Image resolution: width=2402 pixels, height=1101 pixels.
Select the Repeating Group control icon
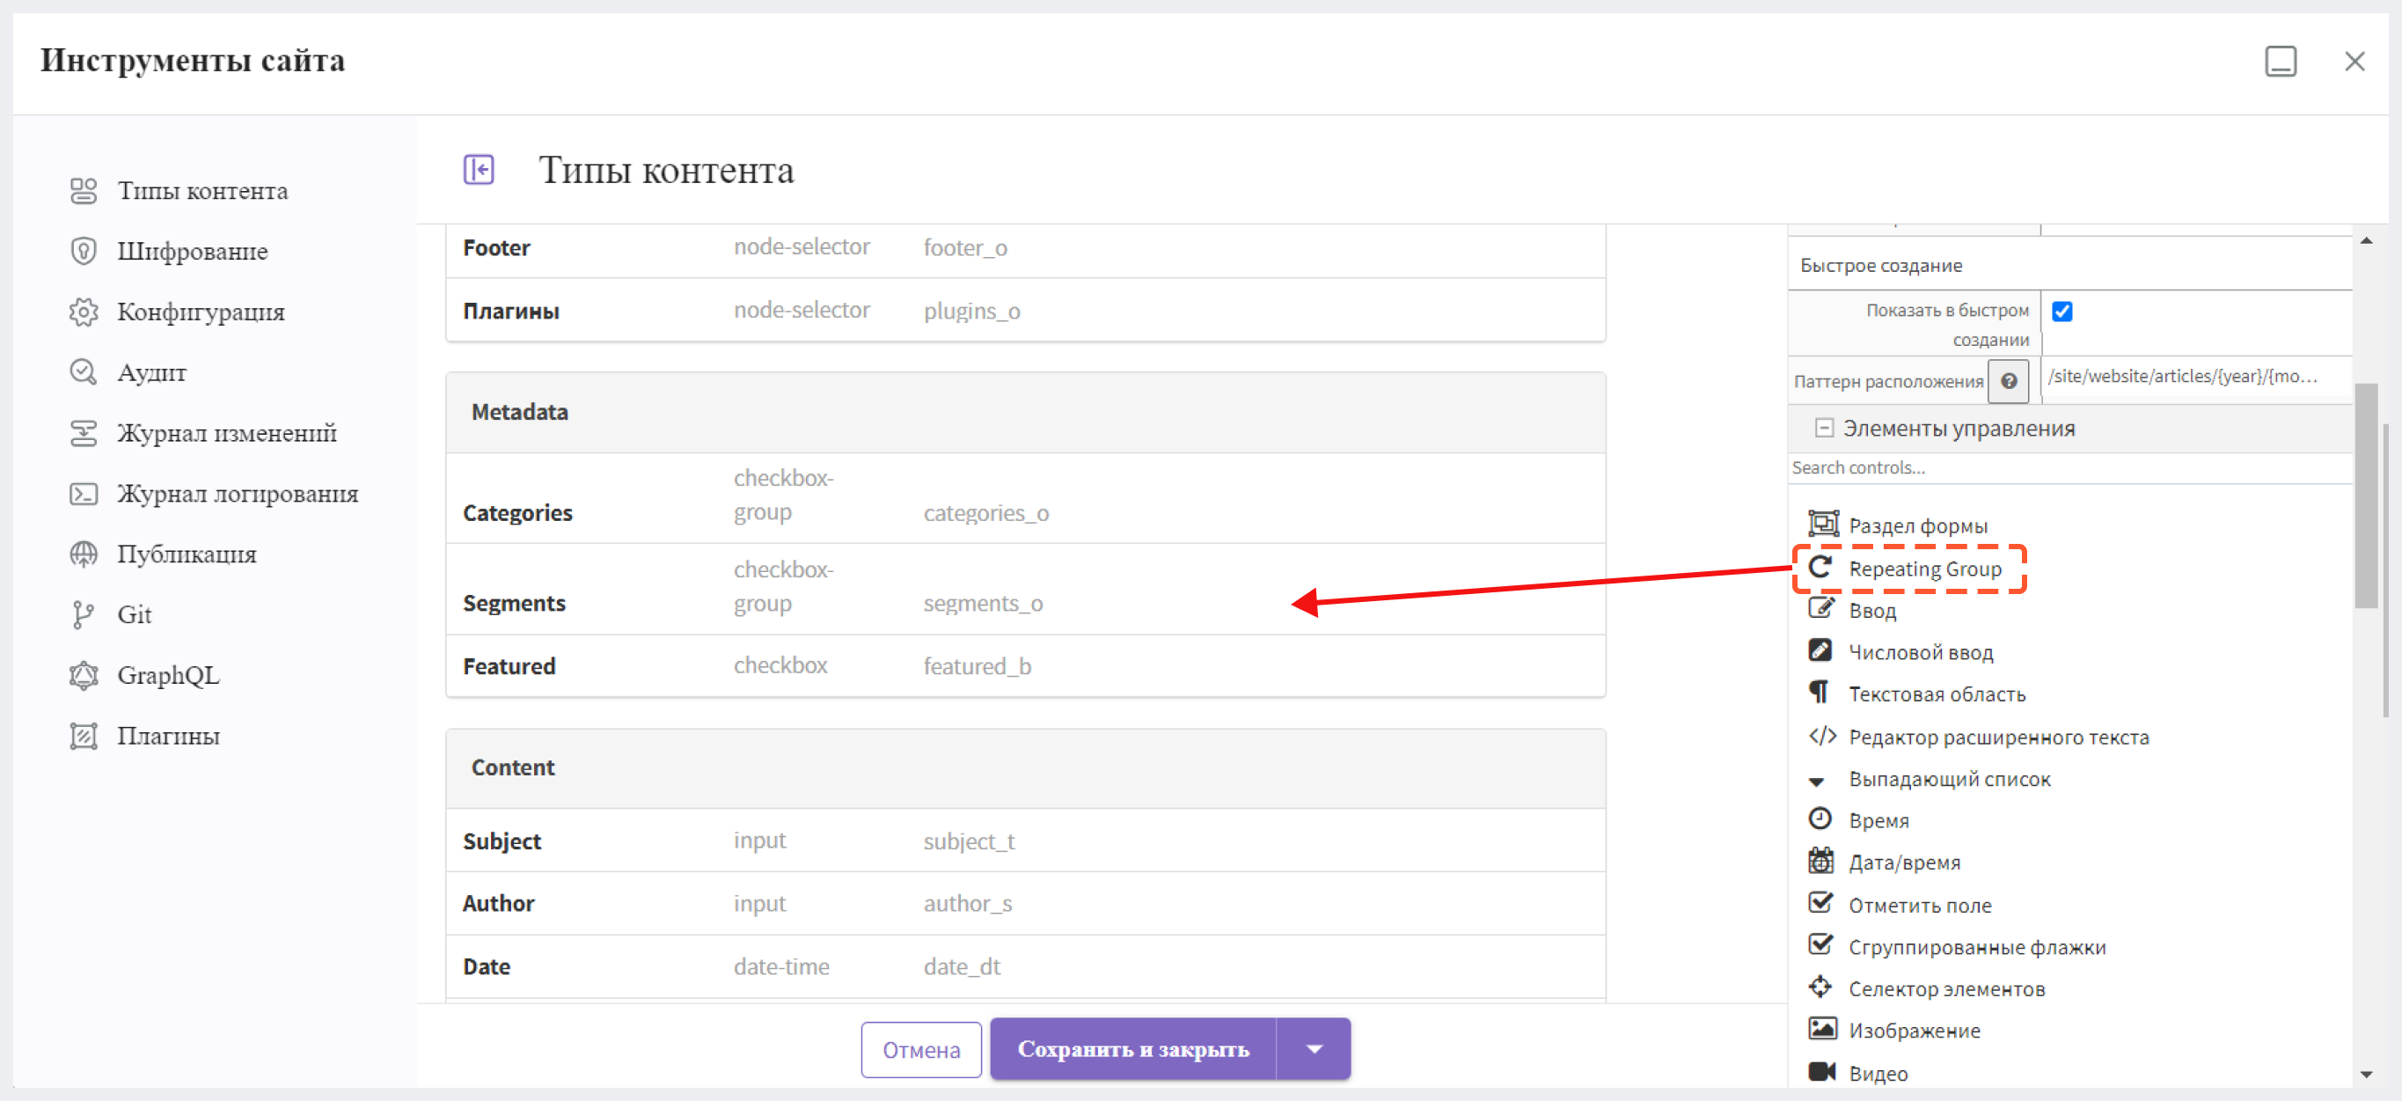click(x=1820, y=568)
